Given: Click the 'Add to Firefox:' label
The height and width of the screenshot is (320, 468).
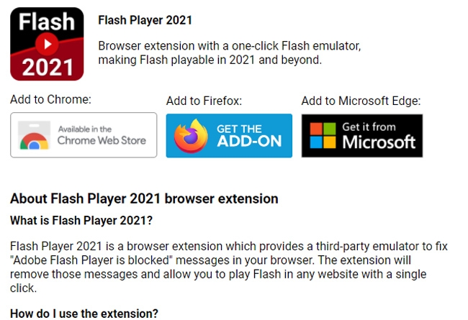Looking at the screenshot, I should tap(204, 101).
